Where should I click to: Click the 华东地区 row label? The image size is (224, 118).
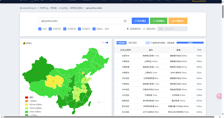126,78
